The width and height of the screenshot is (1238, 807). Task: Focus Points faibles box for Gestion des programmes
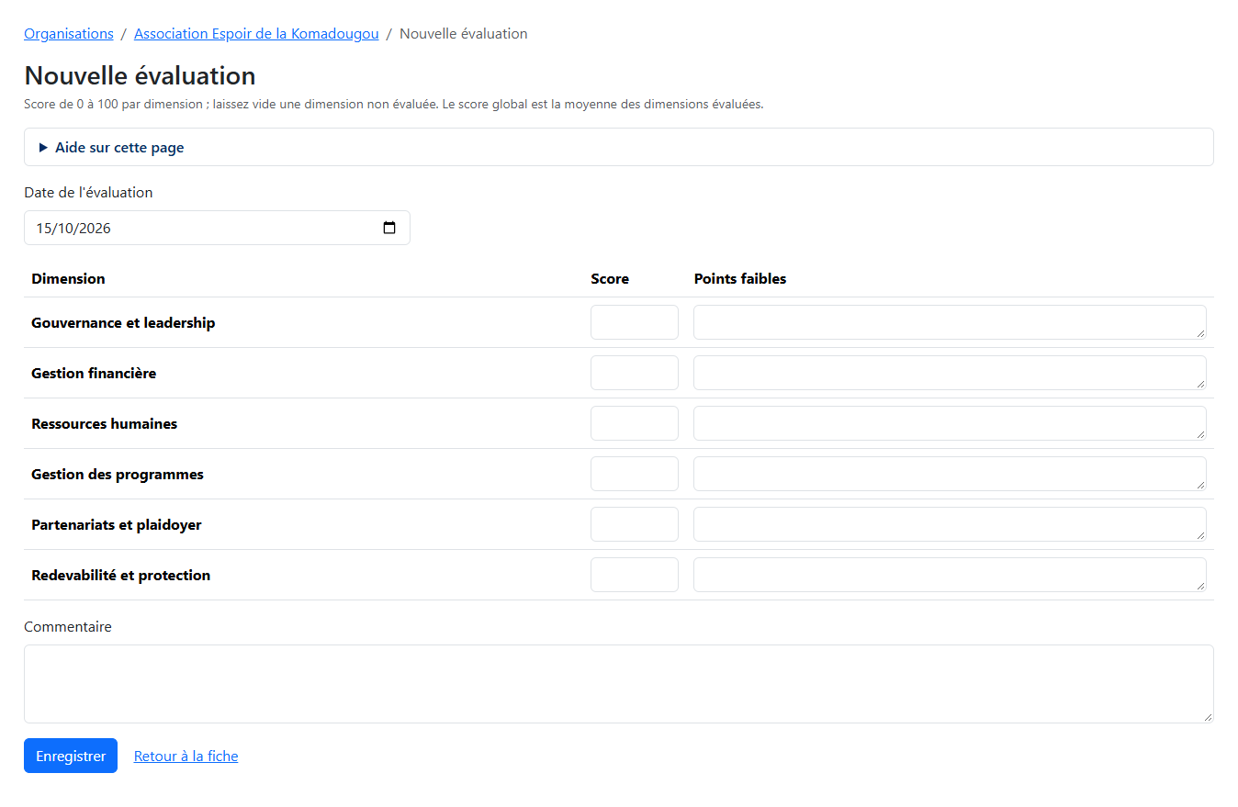pyautogui.click(x=950, y=474)
